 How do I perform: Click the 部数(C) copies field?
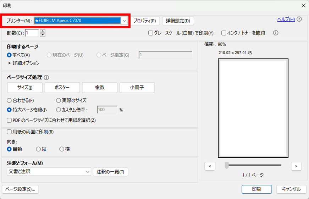click(x=32, y=33)
